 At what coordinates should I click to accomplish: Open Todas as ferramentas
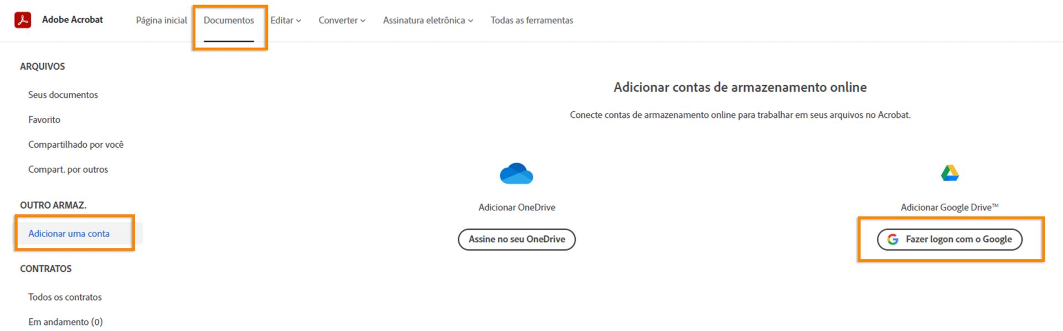(531, 20)
